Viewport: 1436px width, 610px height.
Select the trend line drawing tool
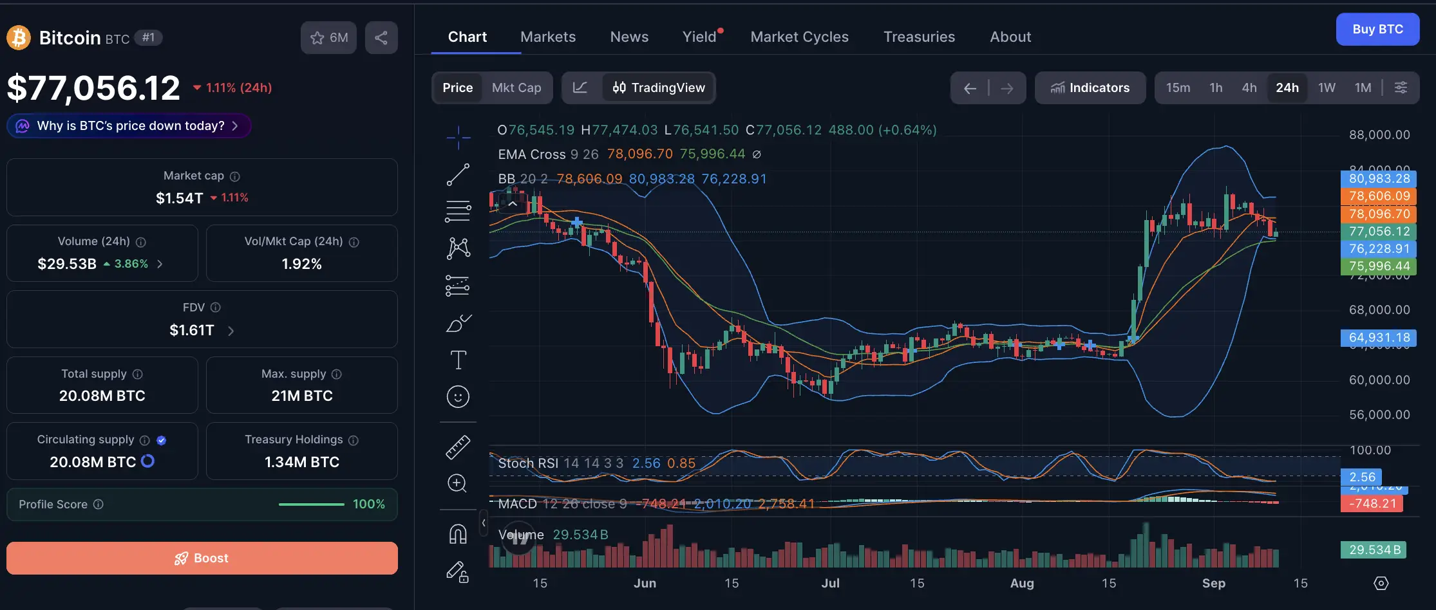tap(458, 174)
